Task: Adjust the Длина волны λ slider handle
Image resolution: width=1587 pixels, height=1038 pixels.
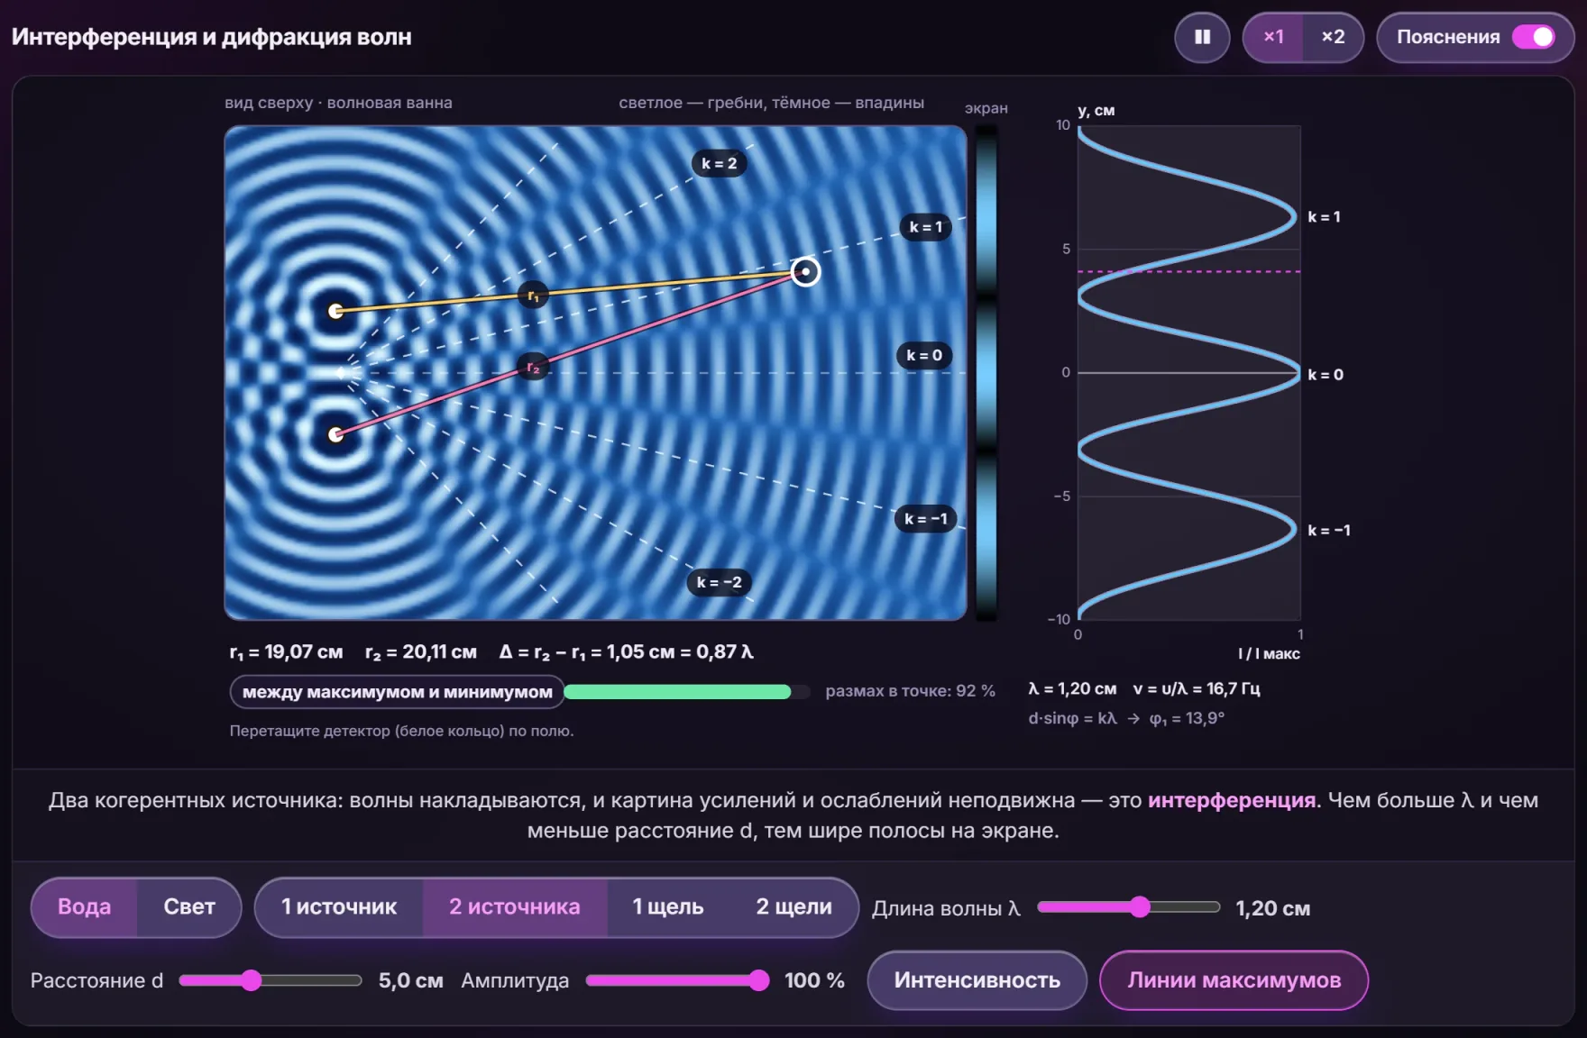Action: (x=1140, y=906)
